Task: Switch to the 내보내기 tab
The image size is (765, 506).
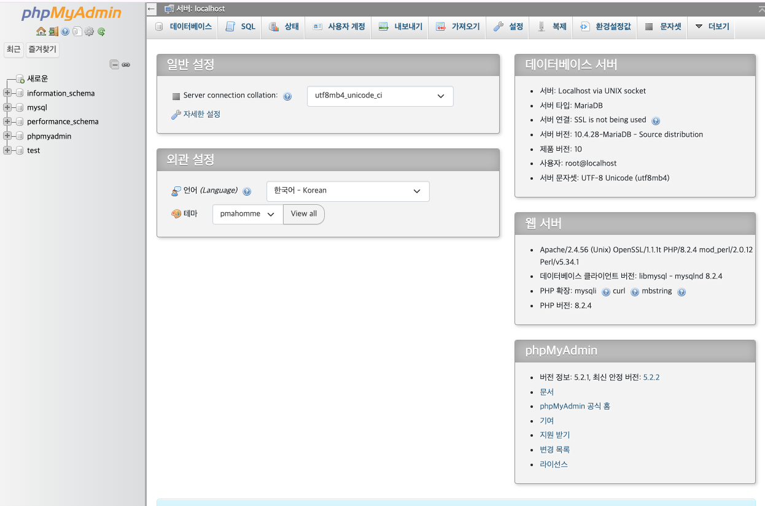Action: click(400, 27)
